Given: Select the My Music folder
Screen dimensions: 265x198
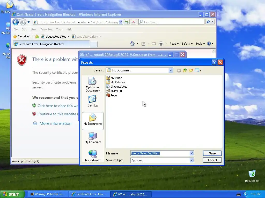Looking at the screenshot, I should [x=114, y=78].
